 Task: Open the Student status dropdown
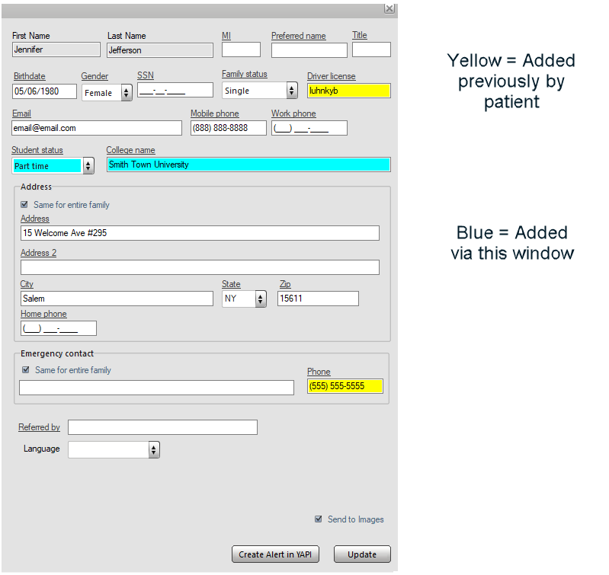(53, 166)
